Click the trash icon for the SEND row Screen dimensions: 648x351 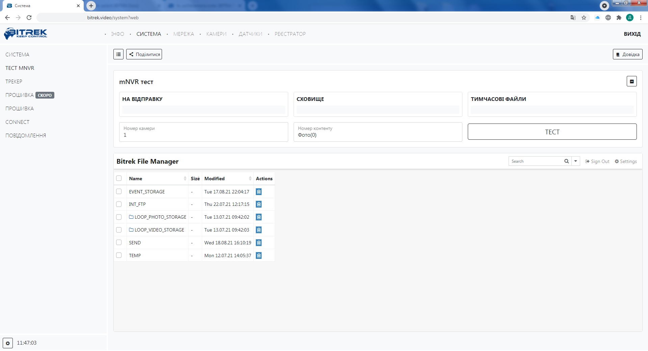pyautogui.click(x=259, y=243)
